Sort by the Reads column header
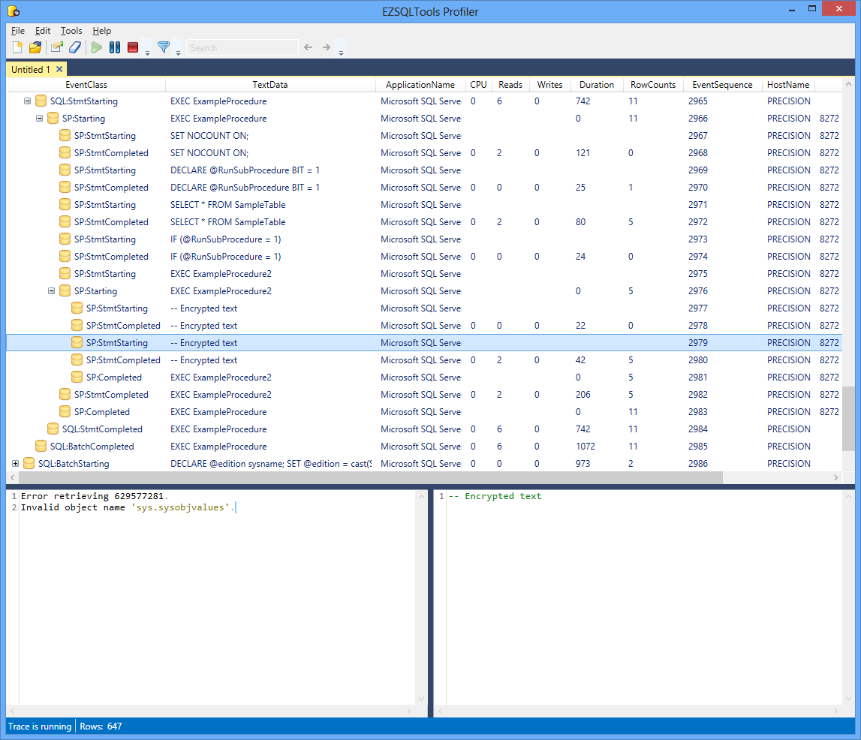The height and width of the screenshot is (740, 861). (510, 85)
